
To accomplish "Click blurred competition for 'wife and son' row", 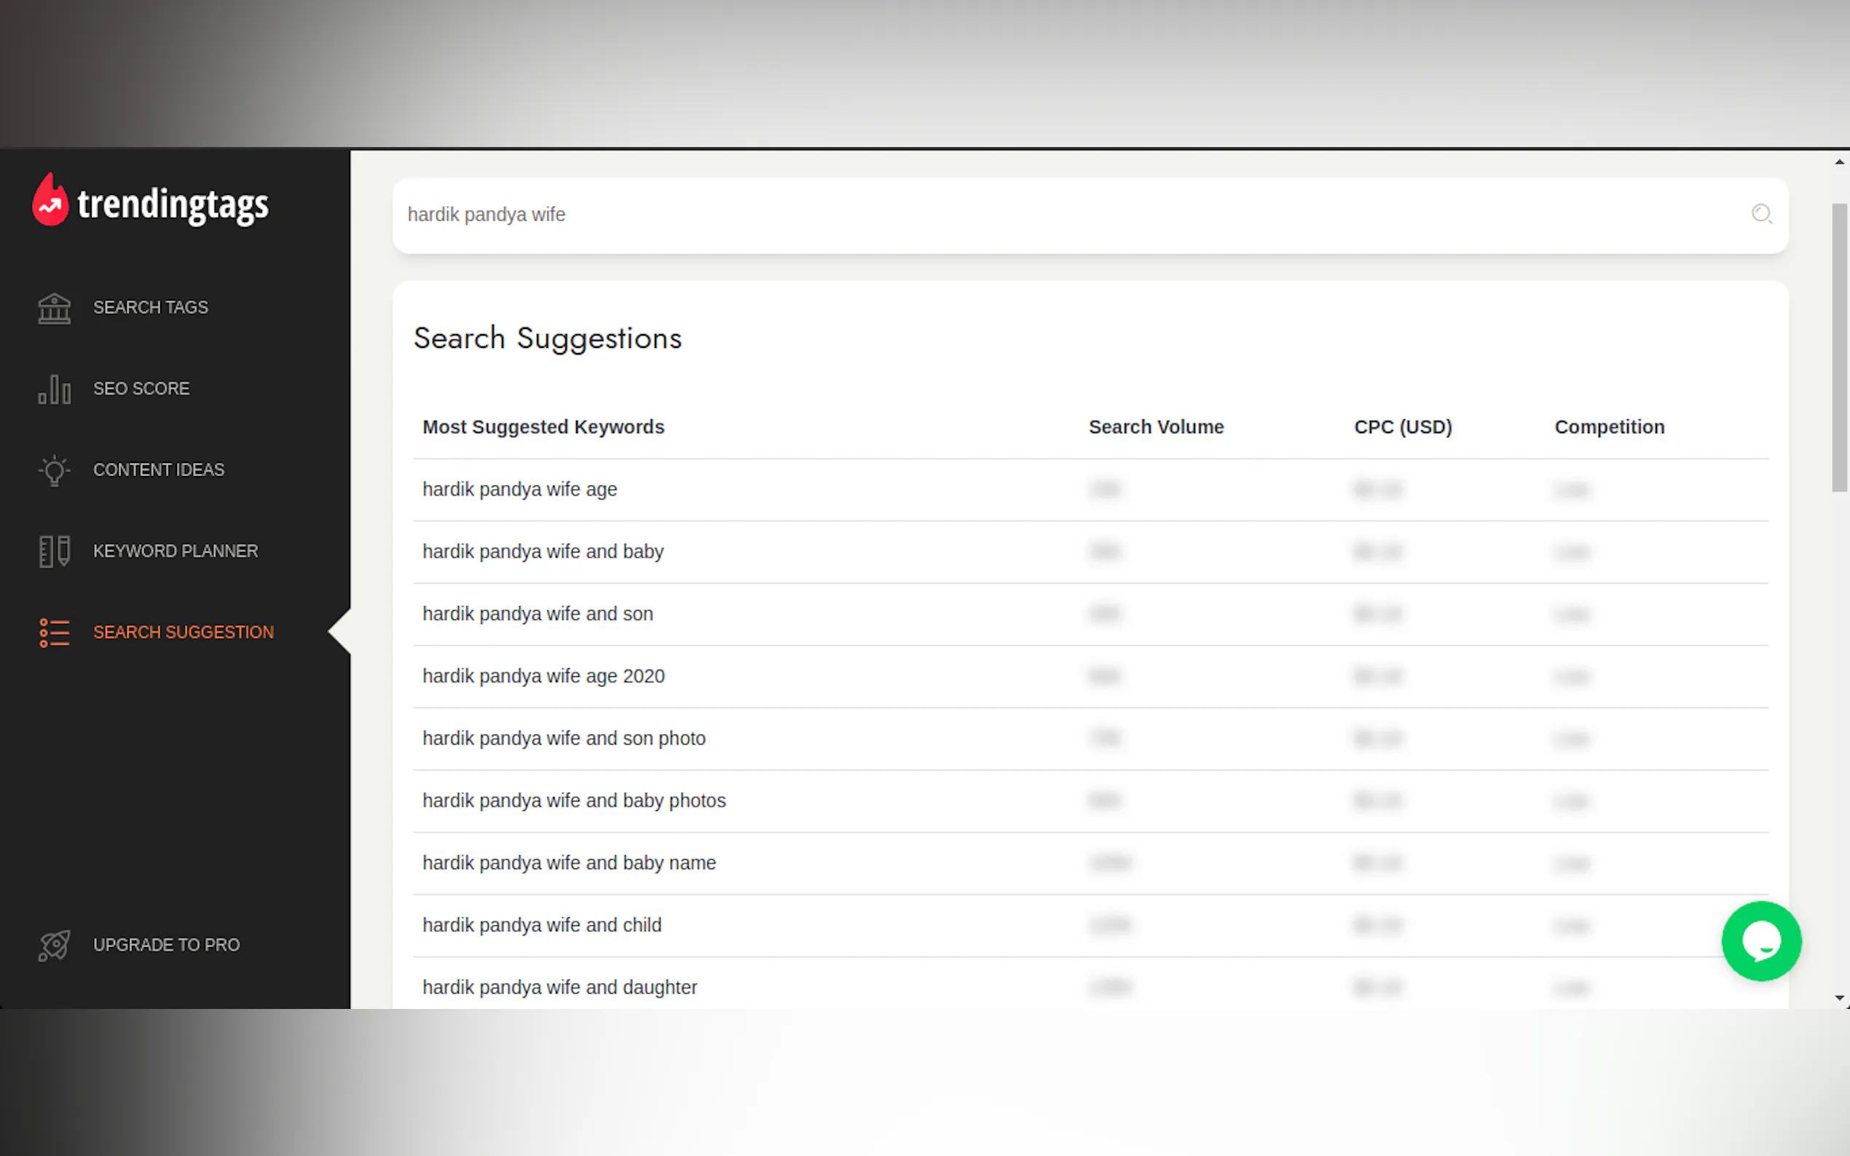I will click(1572, 614).
